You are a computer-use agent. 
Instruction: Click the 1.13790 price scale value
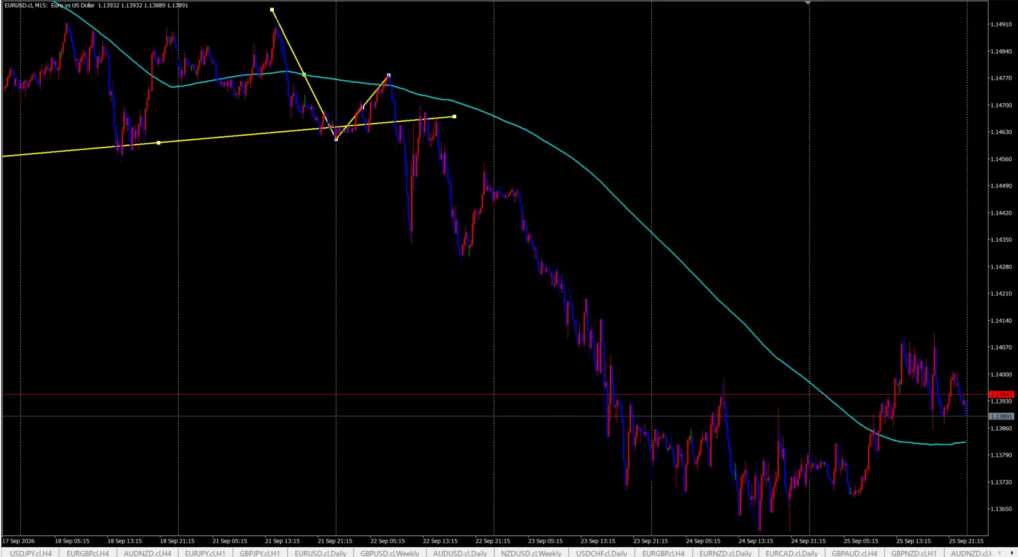click(x=1001, y=455)
